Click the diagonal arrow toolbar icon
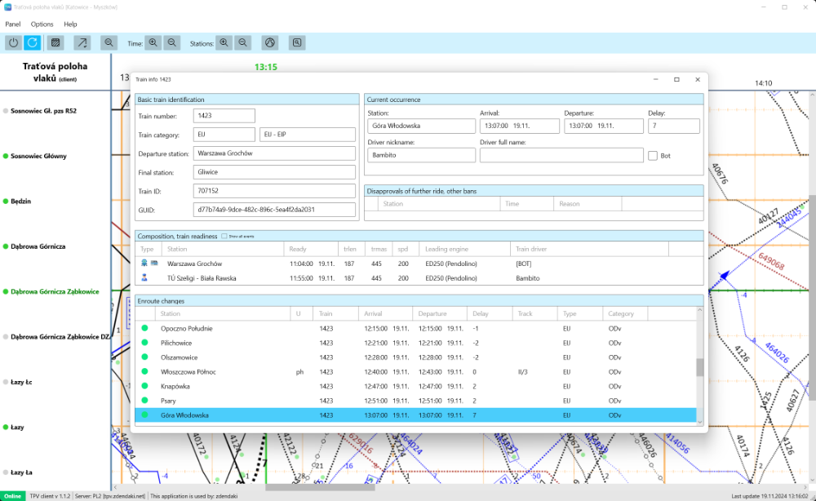Screen dimensions: 816x501 point(82,42)
